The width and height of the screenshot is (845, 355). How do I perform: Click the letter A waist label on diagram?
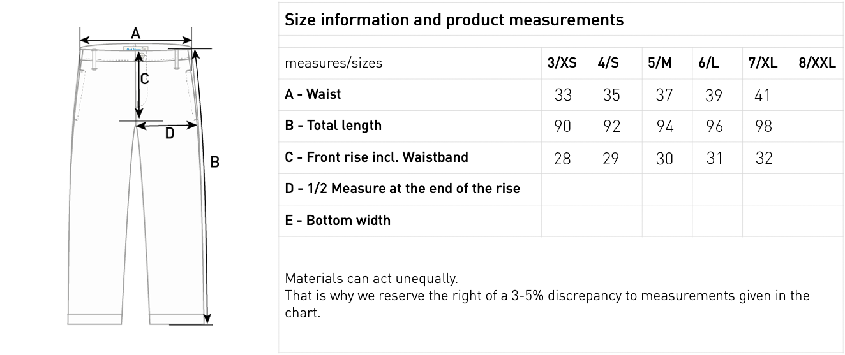[x=135, y=33]
